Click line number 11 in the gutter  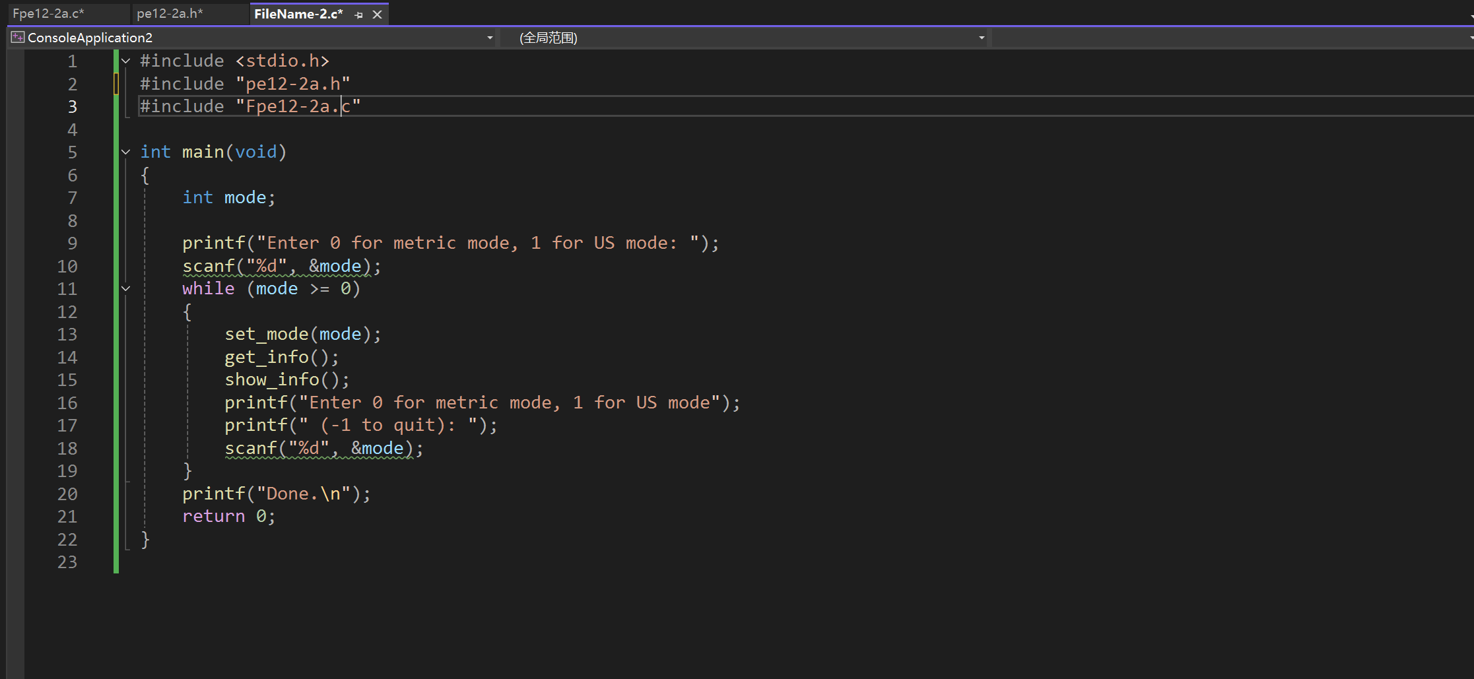(67, 289)
